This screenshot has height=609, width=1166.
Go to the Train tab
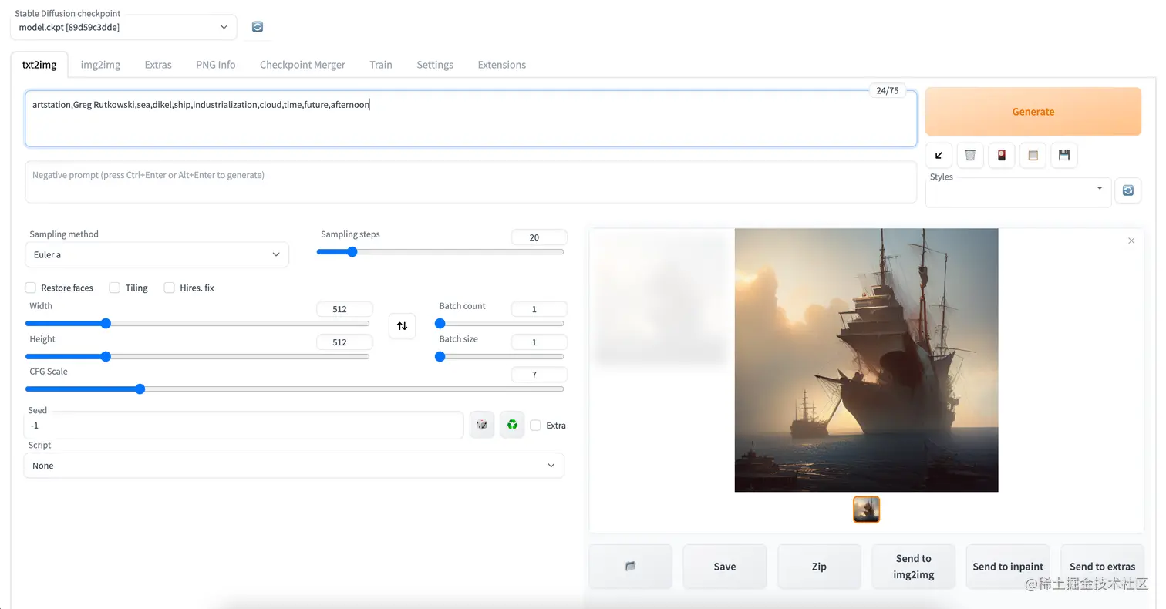pos(381,65)
